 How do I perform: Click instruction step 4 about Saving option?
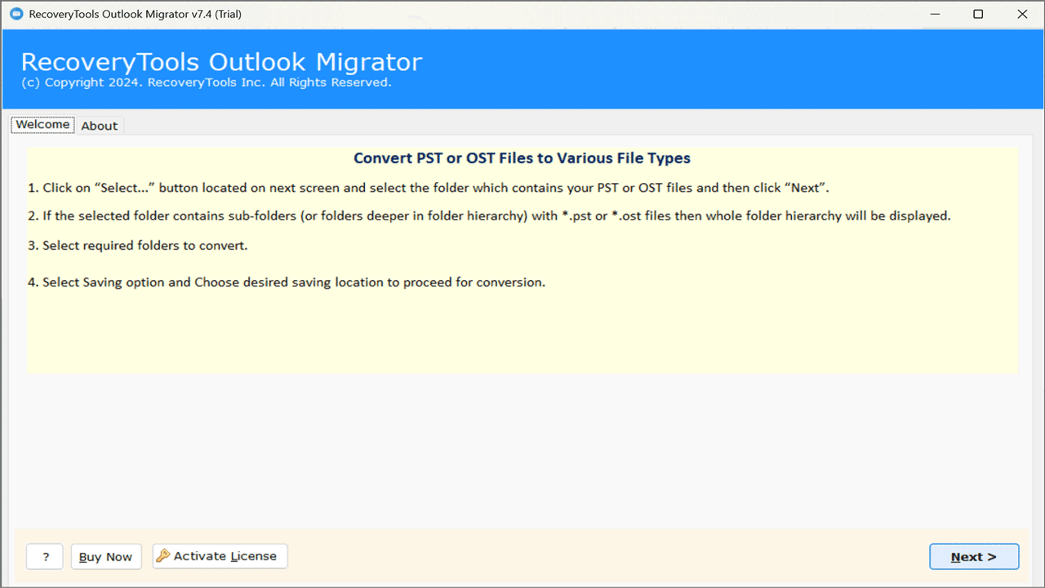(286, 283)
